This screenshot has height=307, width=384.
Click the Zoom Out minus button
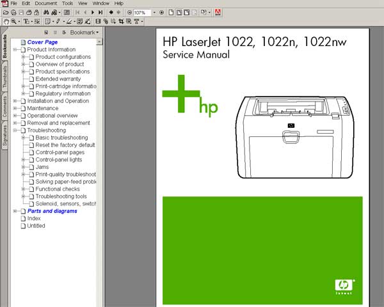tap(129, 13)
